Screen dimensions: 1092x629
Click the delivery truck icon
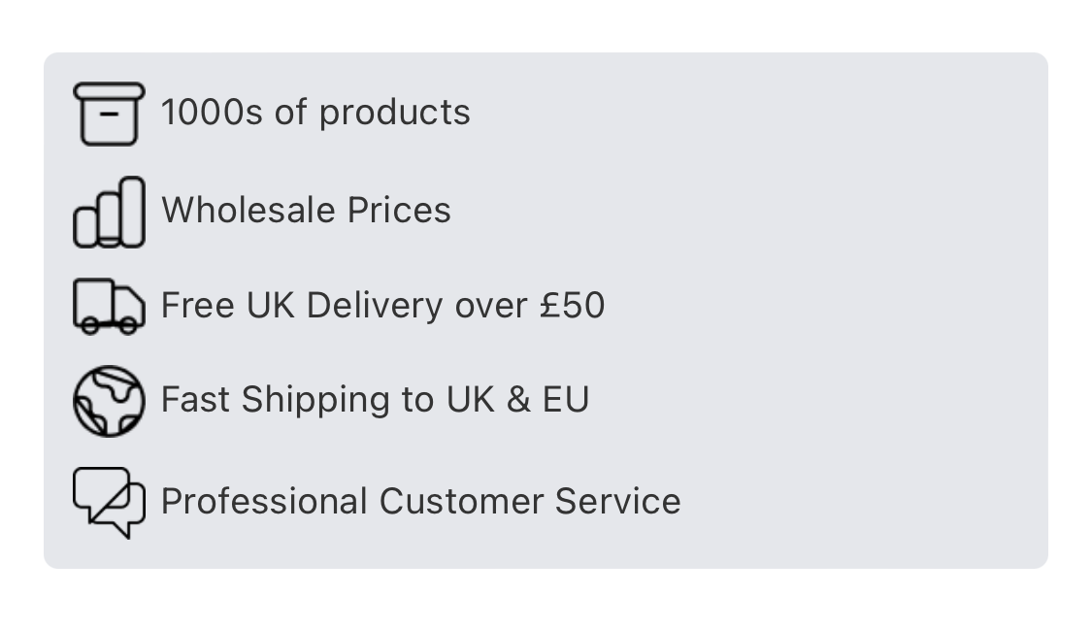[110, 307]
